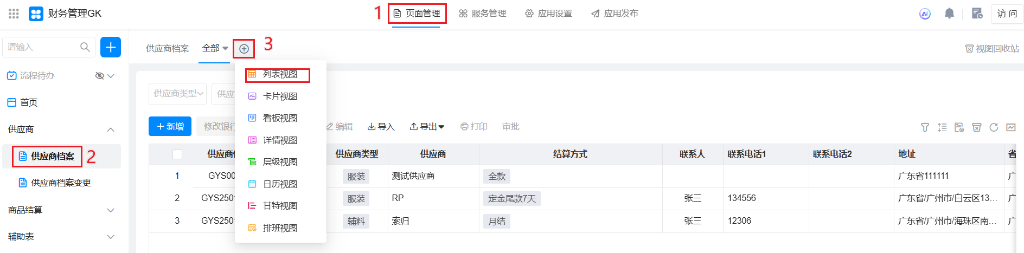Select 列表视图 from the view menu
Image resolution: width=1024 pixels, height=253 pixels.
coord(279,74)
